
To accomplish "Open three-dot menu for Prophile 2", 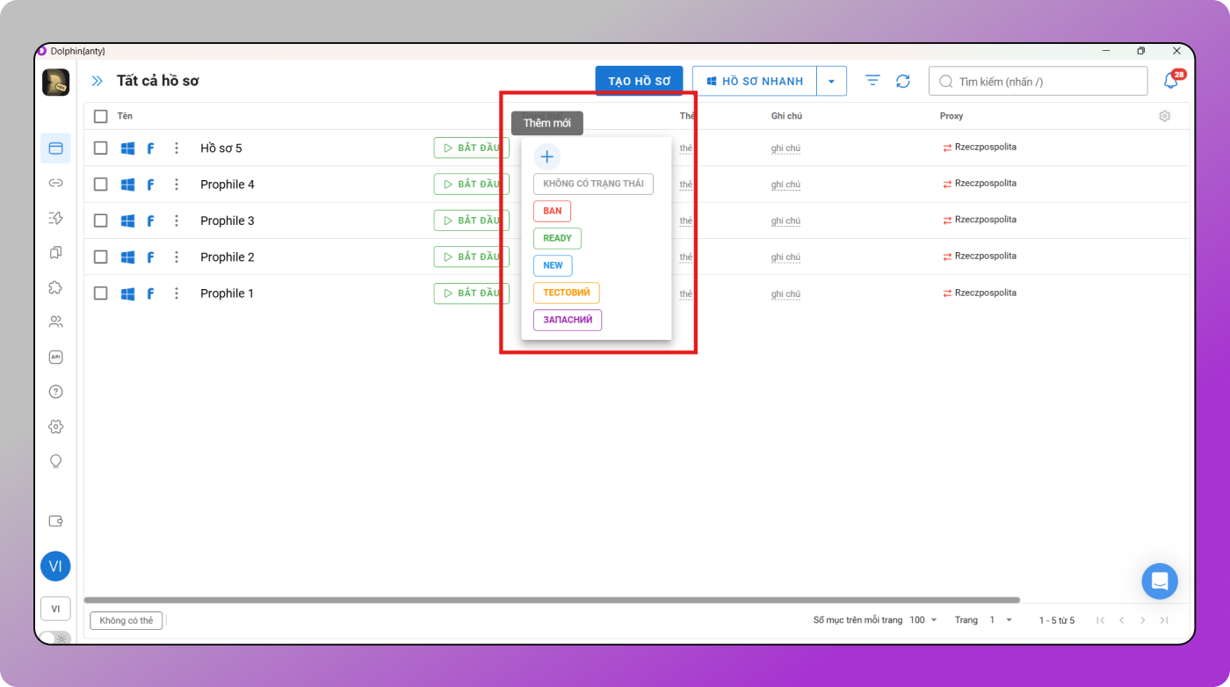I will tap(177, 257).
